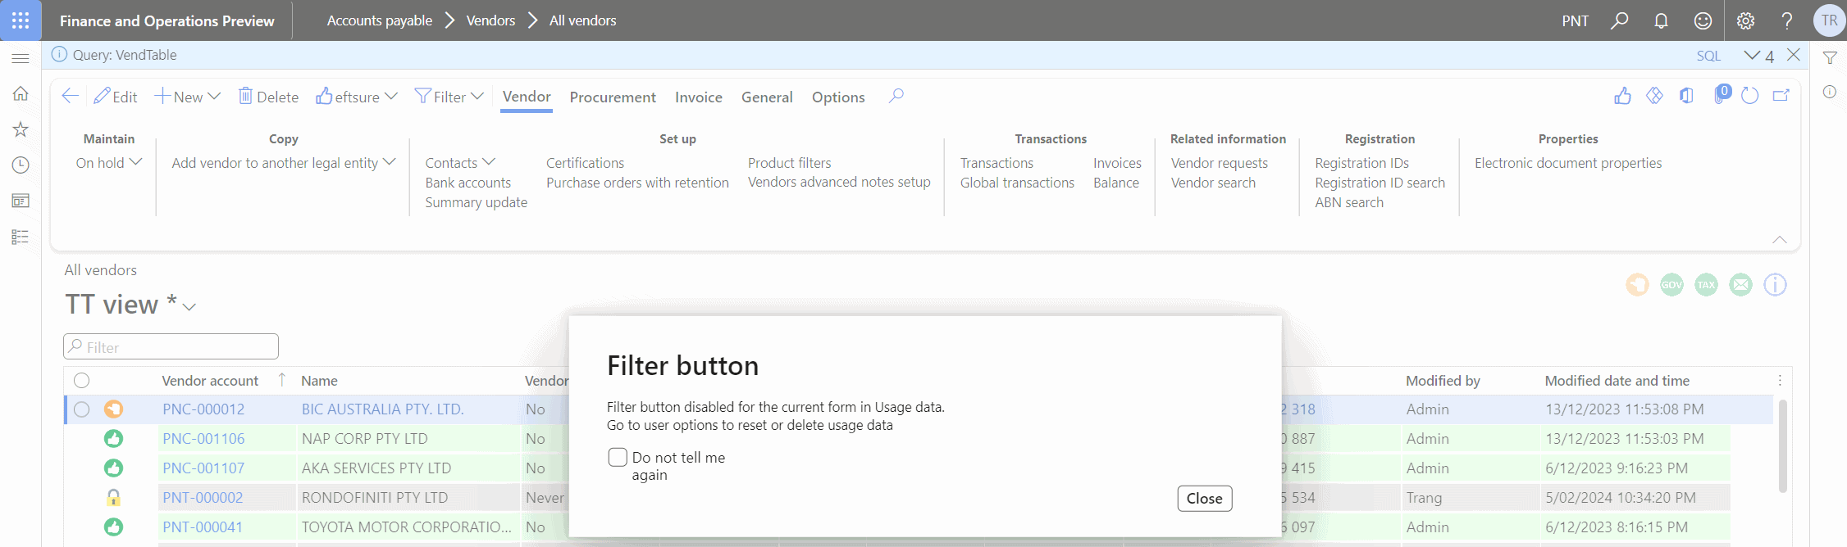Image resolution: width=1847 pixels, height=547 pixels.
Task: Close the Filter button dialog
Action: pyautogui.click(x=1204, y=498)
